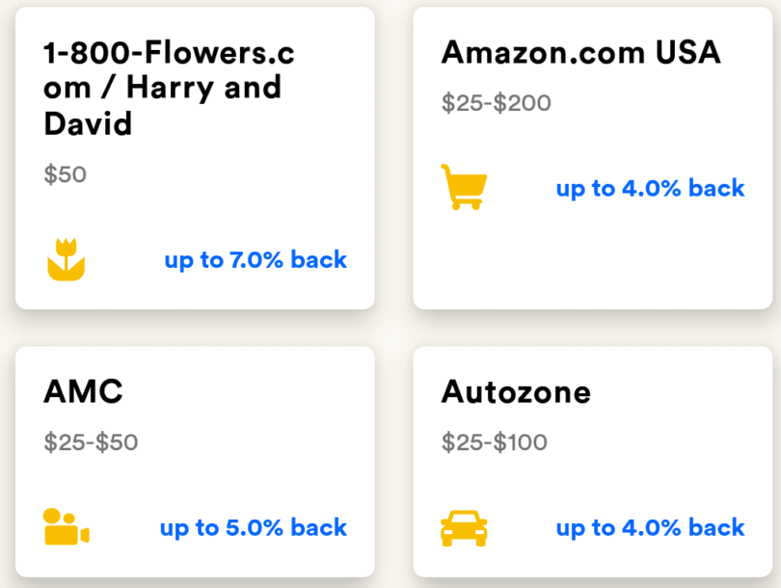Viewport: 781px width, 588px height.
Task: Click the yellow car icon
Action: click(464, 528)
